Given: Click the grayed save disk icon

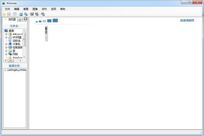Looking at the screenshot, I should 9,14.
